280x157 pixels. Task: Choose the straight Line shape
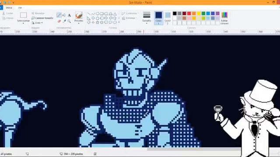click(x=89, y=14)
